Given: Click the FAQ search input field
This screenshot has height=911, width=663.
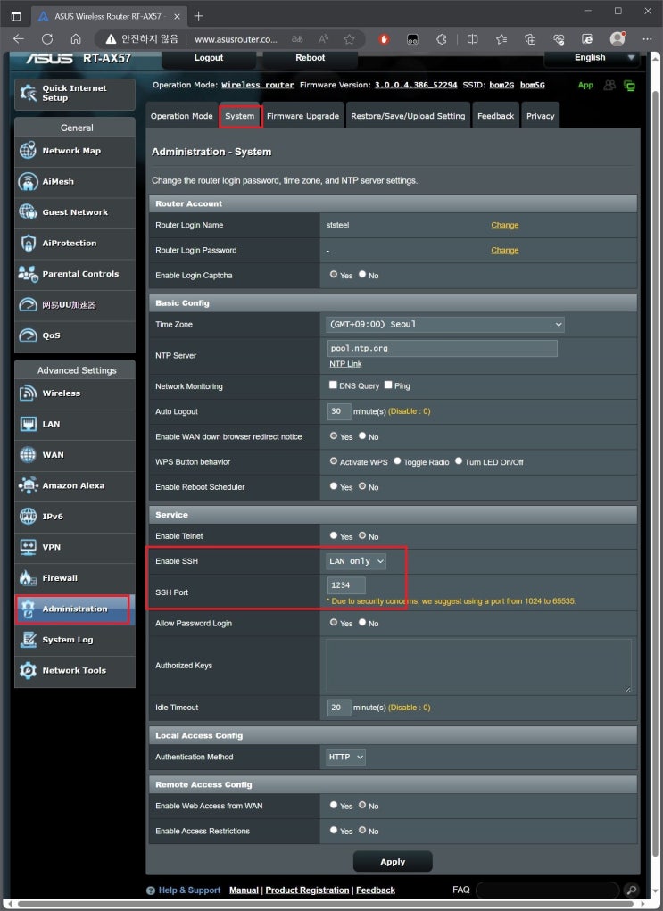Looking at the screenshot, I should pyautogui.click(x=548, y=890).
